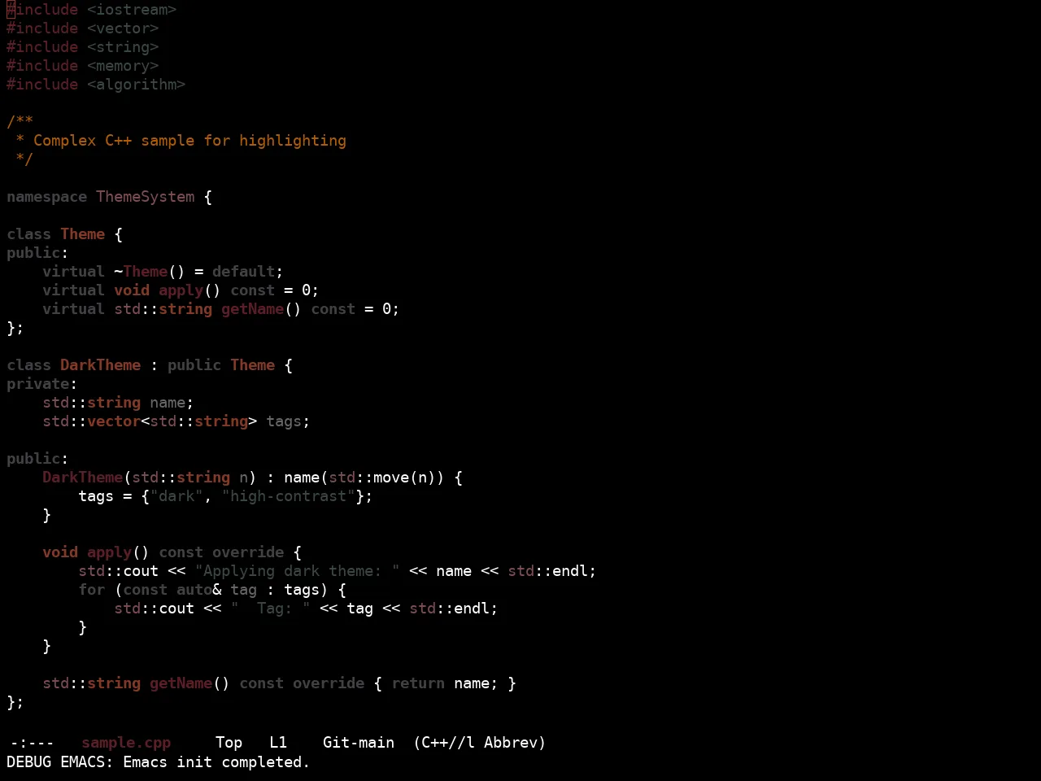Click 'std::move(n)' in the constructor initializer
Image resolution: width=1041 pixels, height=781 pixels.
pyautogui.click(x=382, y=478)
